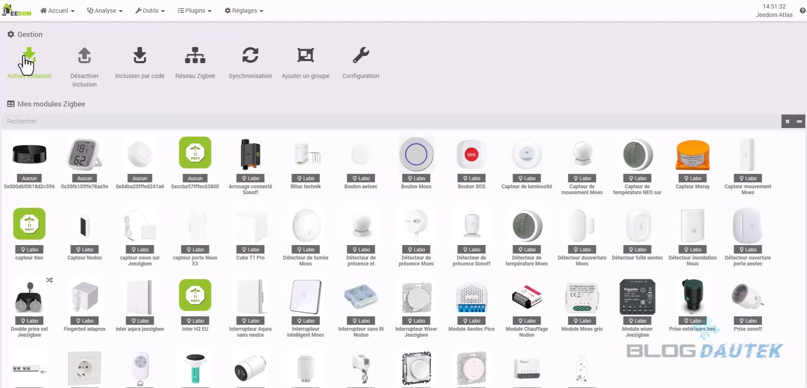Click the Désactiver inclusion upload icon
Image resolution: width=807 pixels, height=388 pixels.
click(x=85, y=56)
